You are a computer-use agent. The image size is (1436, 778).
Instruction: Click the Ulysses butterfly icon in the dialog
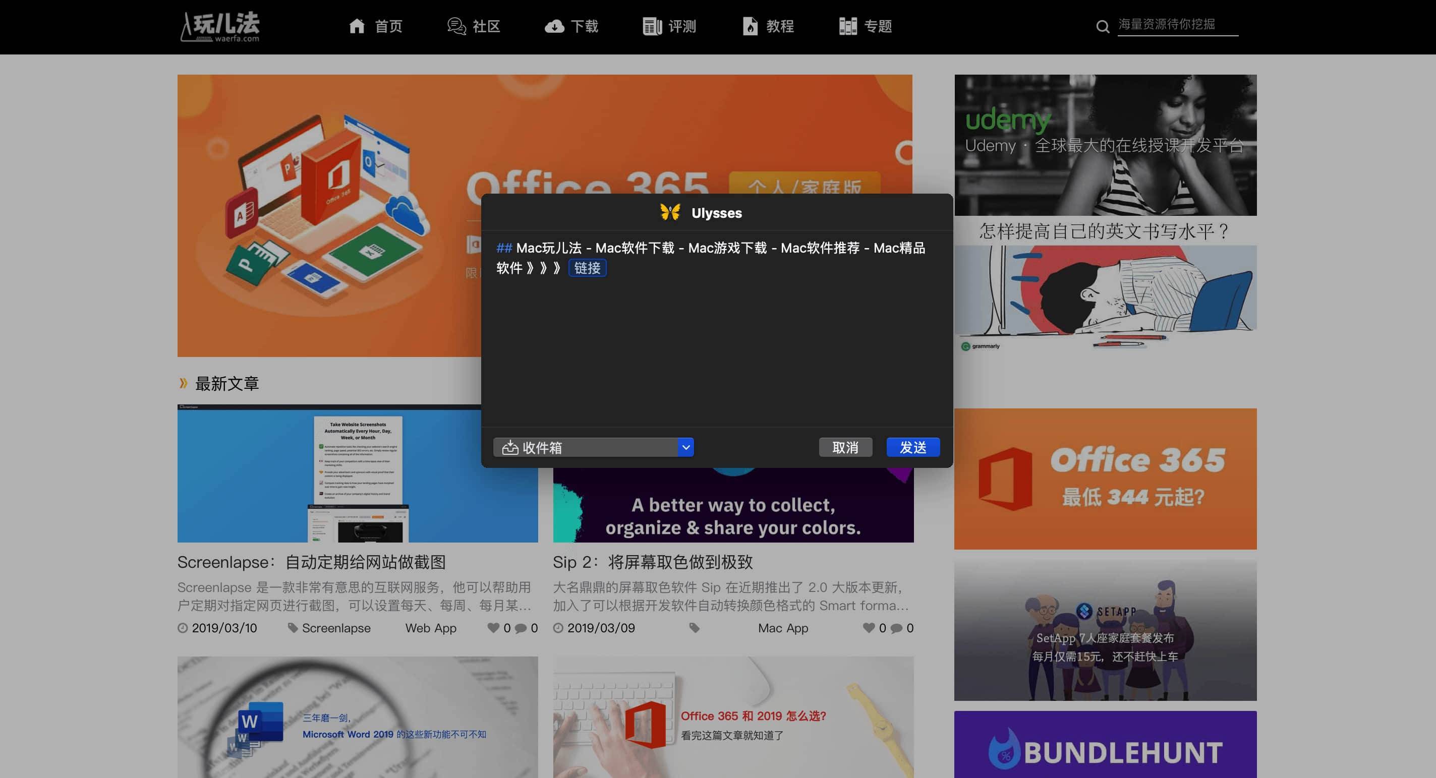(670, 212)
